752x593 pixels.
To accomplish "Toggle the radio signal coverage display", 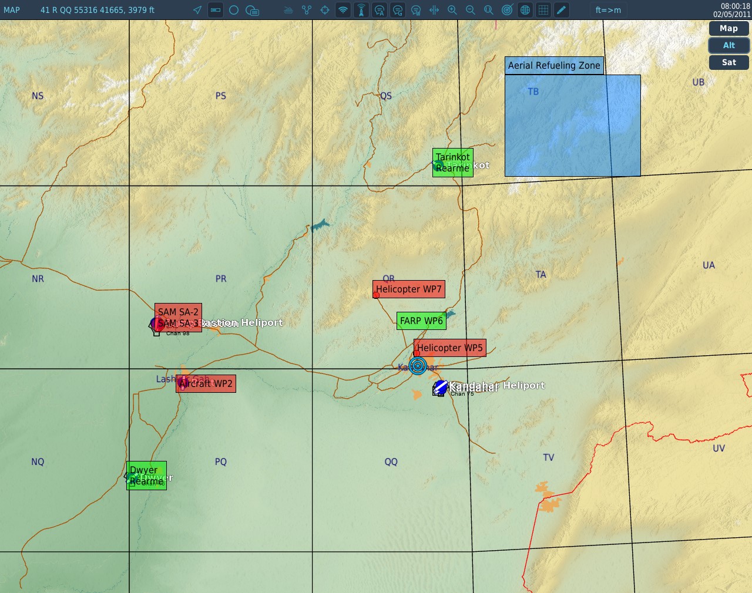I will pyautogui.click(x=343, y=10).
